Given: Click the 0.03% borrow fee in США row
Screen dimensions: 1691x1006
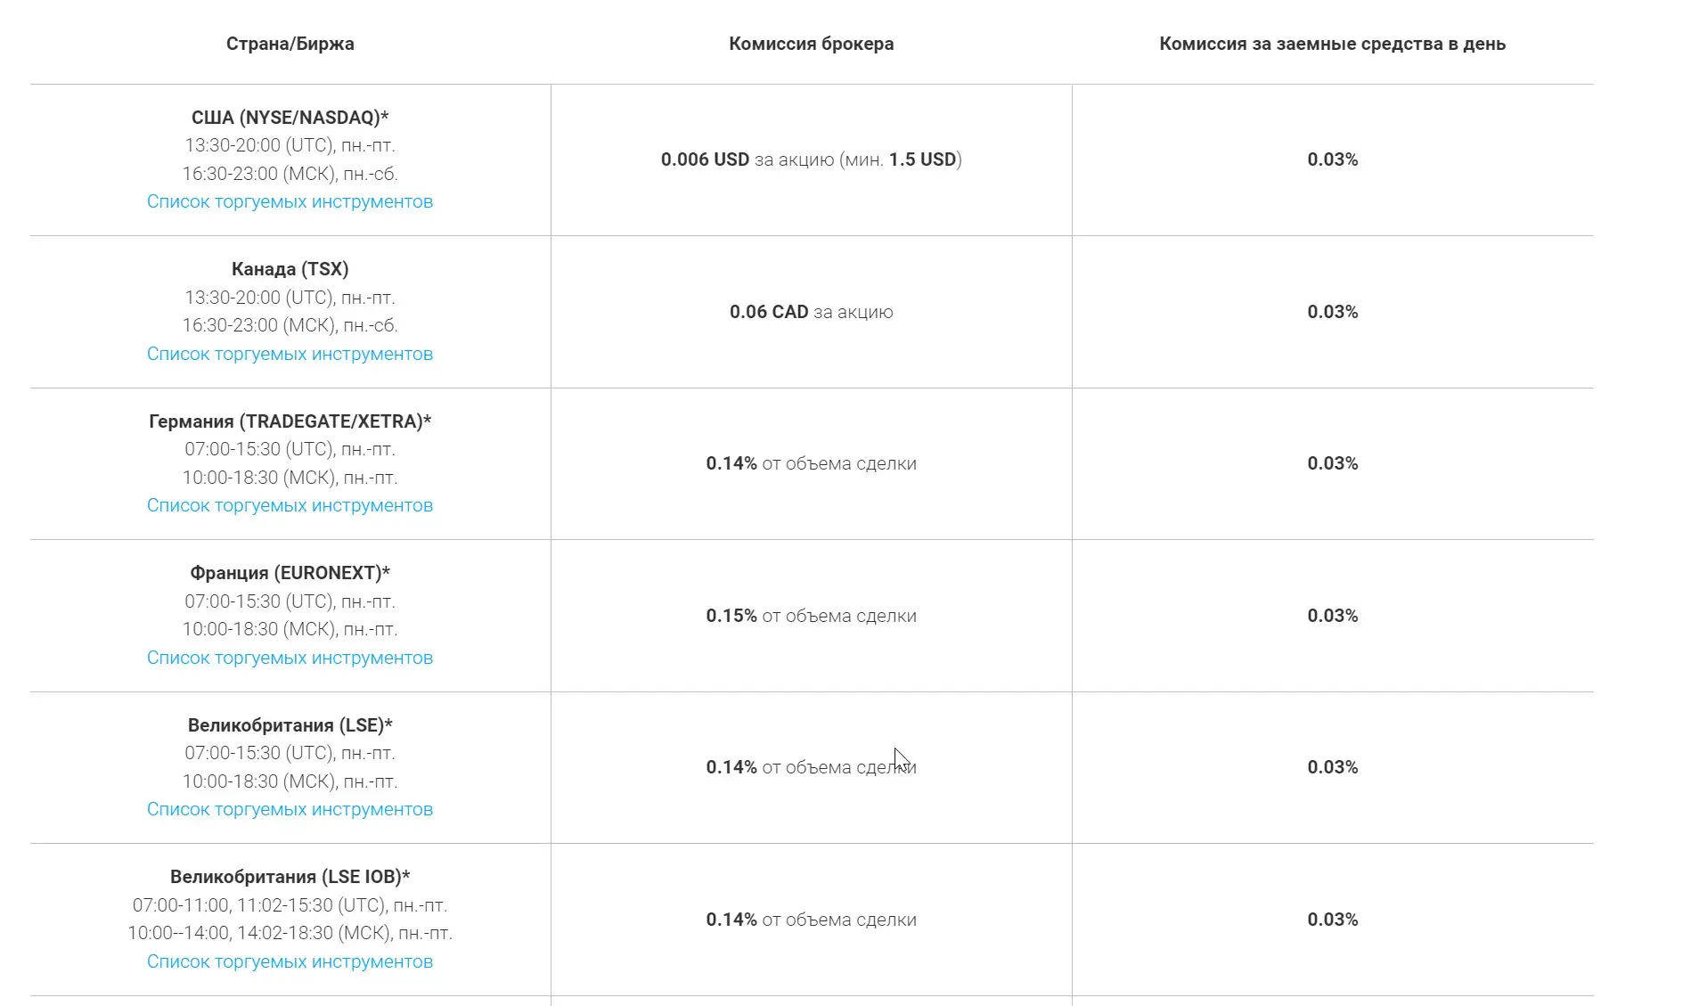Looking at the screenshot, I should point(1332,159).
